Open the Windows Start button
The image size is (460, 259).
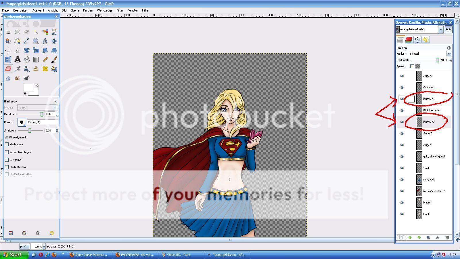click(x=14, y=255)
